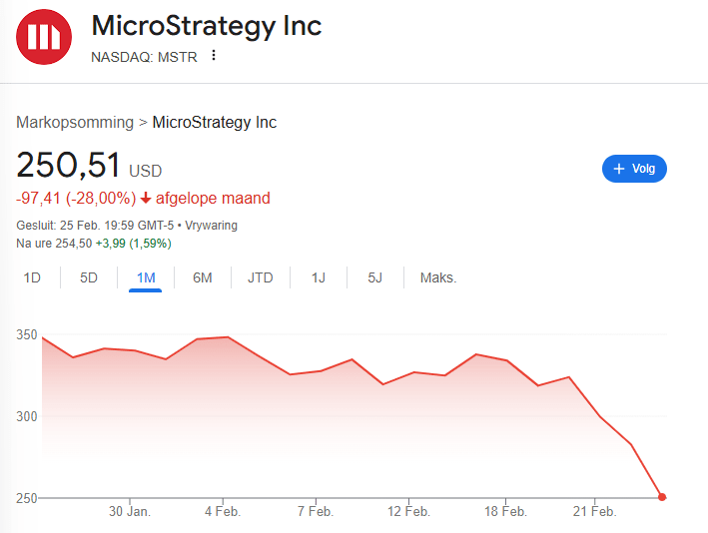Open the three-dot more options menu
This screenshot has width=708, height=533.
(x=213, y=56)
